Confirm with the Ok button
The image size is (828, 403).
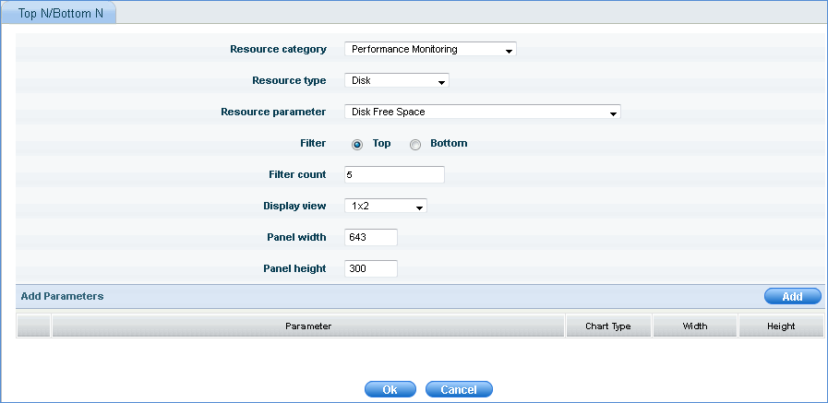tap(390, 390)
